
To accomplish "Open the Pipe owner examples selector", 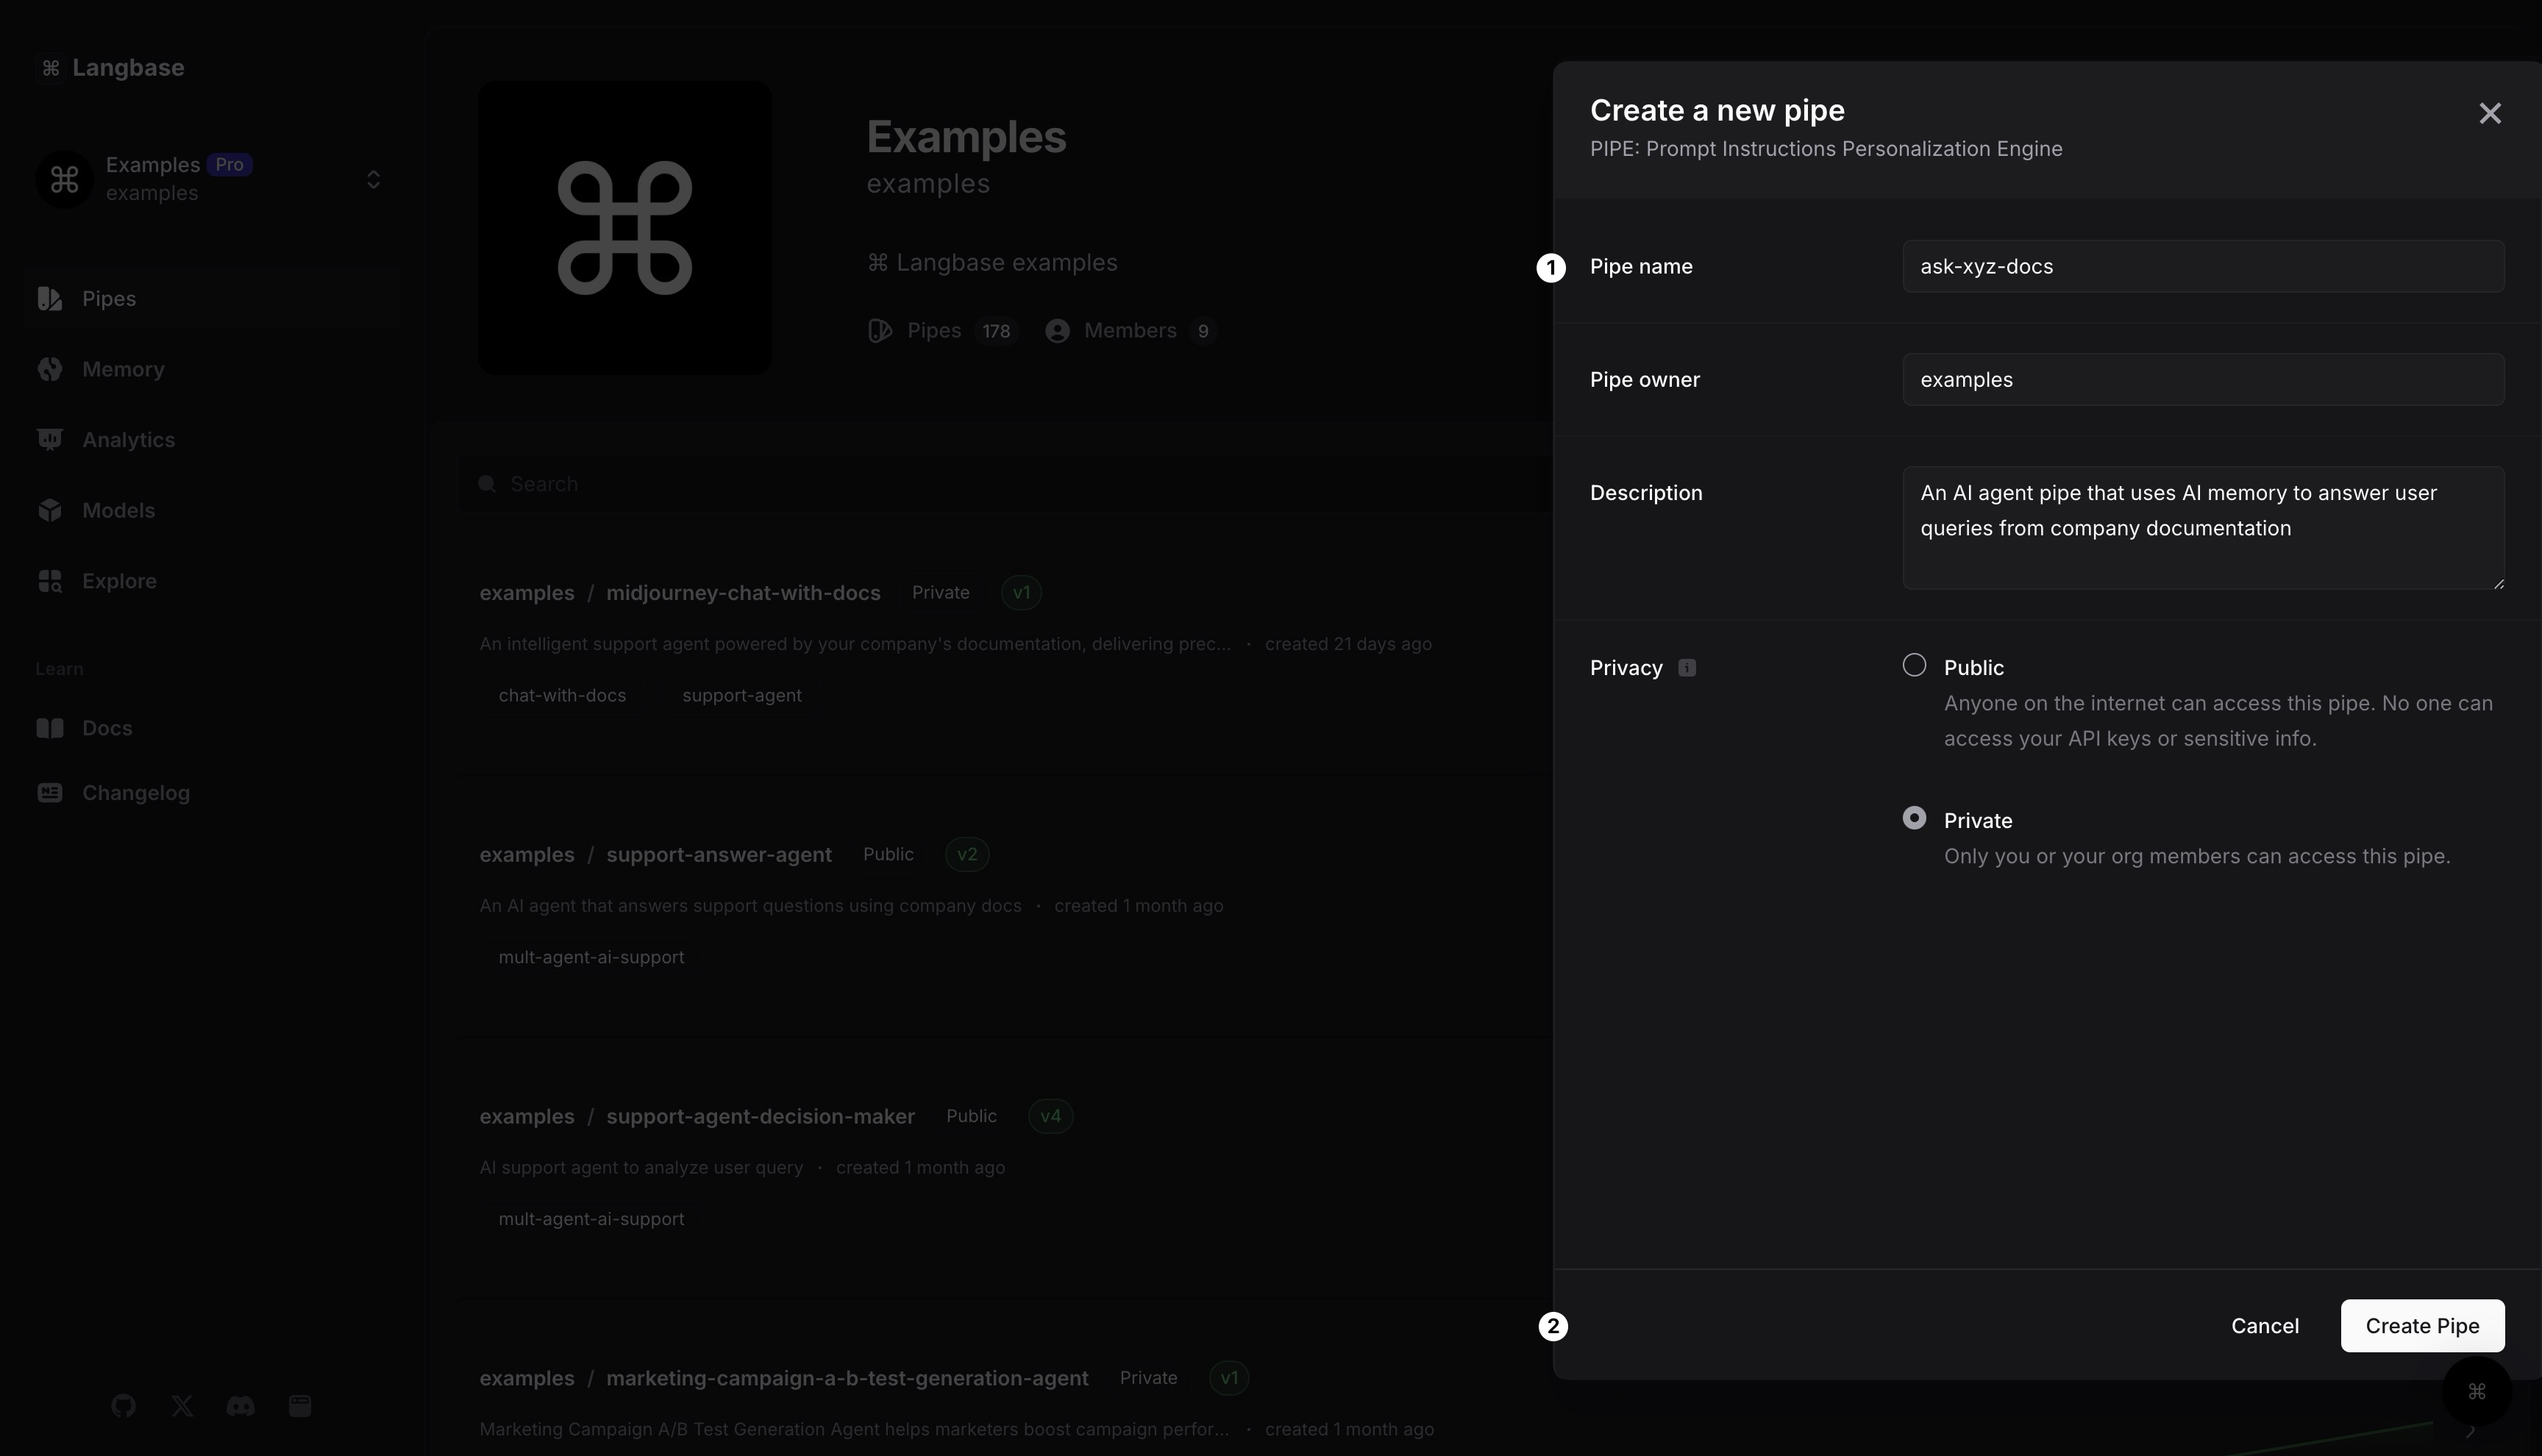I will (x=2202, y=380).
